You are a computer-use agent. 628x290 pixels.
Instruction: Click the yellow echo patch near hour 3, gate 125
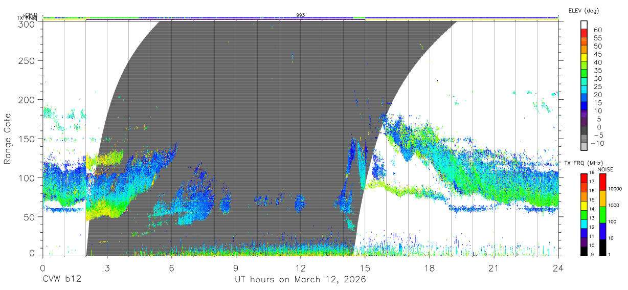(x=106, y=159)
